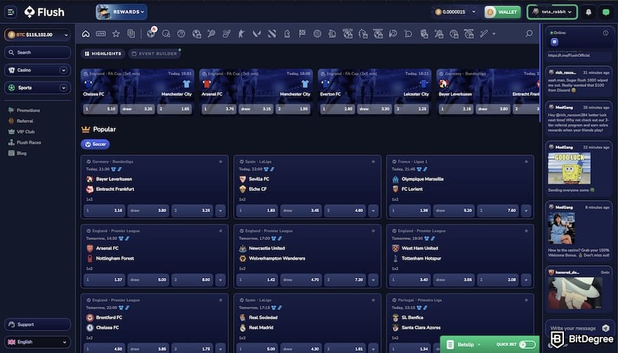
Task: Open Promotions in the sidebar
Action: tap(28, 110)
